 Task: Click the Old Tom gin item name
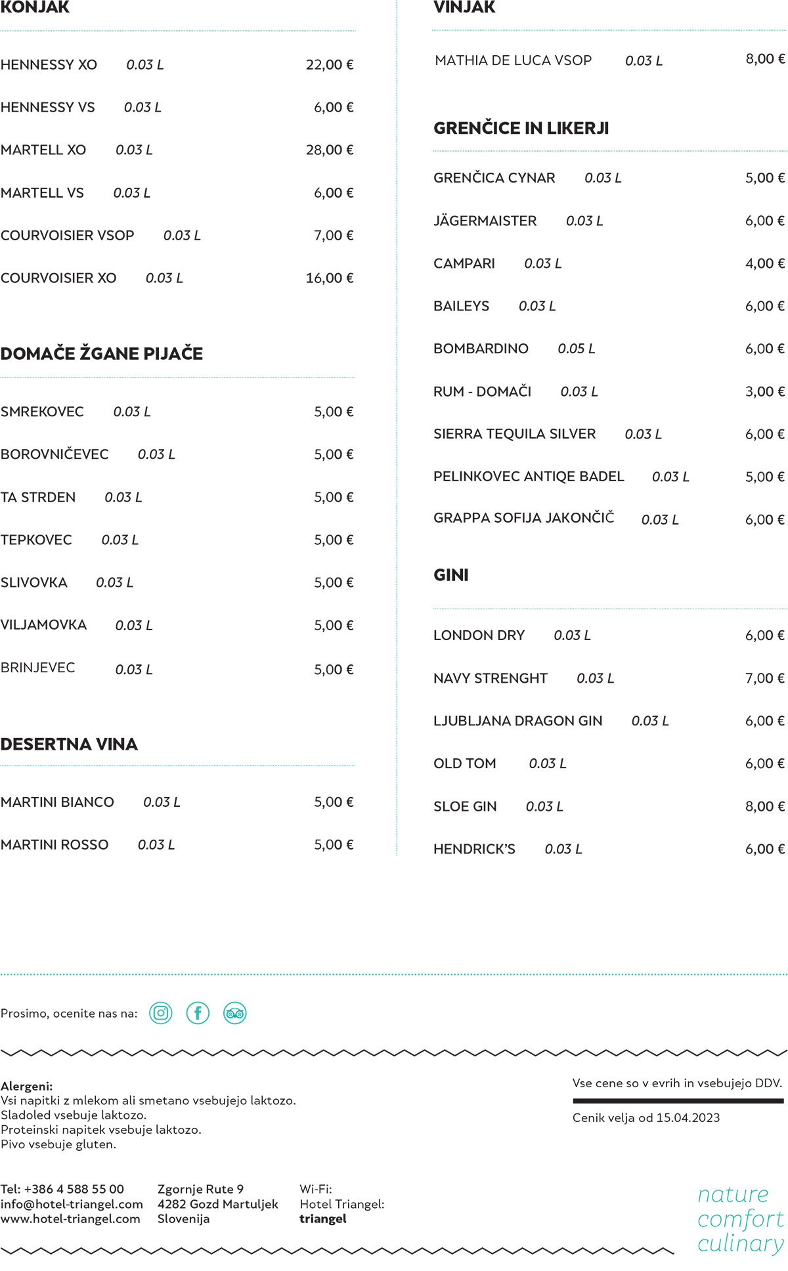click(x=465, y=764)
